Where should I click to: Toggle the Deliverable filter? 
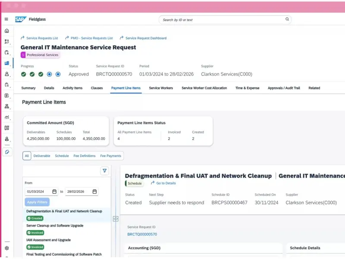42,156
